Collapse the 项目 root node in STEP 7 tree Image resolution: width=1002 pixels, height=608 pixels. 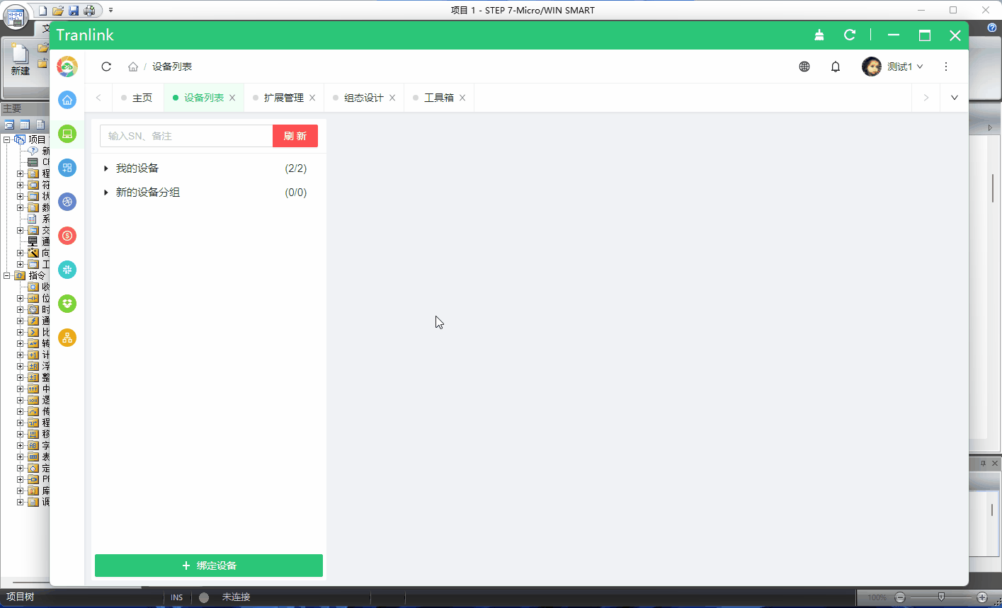6,140
